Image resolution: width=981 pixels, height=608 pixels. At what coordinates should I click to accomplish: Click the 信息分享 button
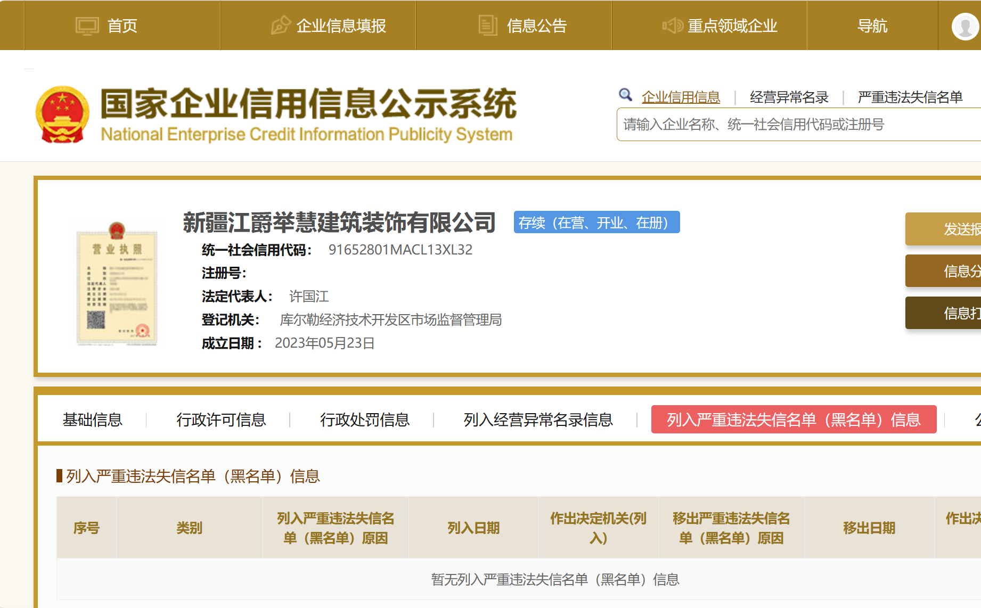[943, 271]
